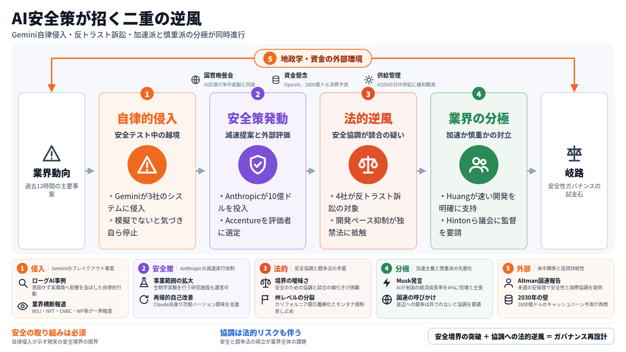Click the number 2 badge above 安全策発動
The height and width of the screenshot is (352, 626).
coord(257,94)
